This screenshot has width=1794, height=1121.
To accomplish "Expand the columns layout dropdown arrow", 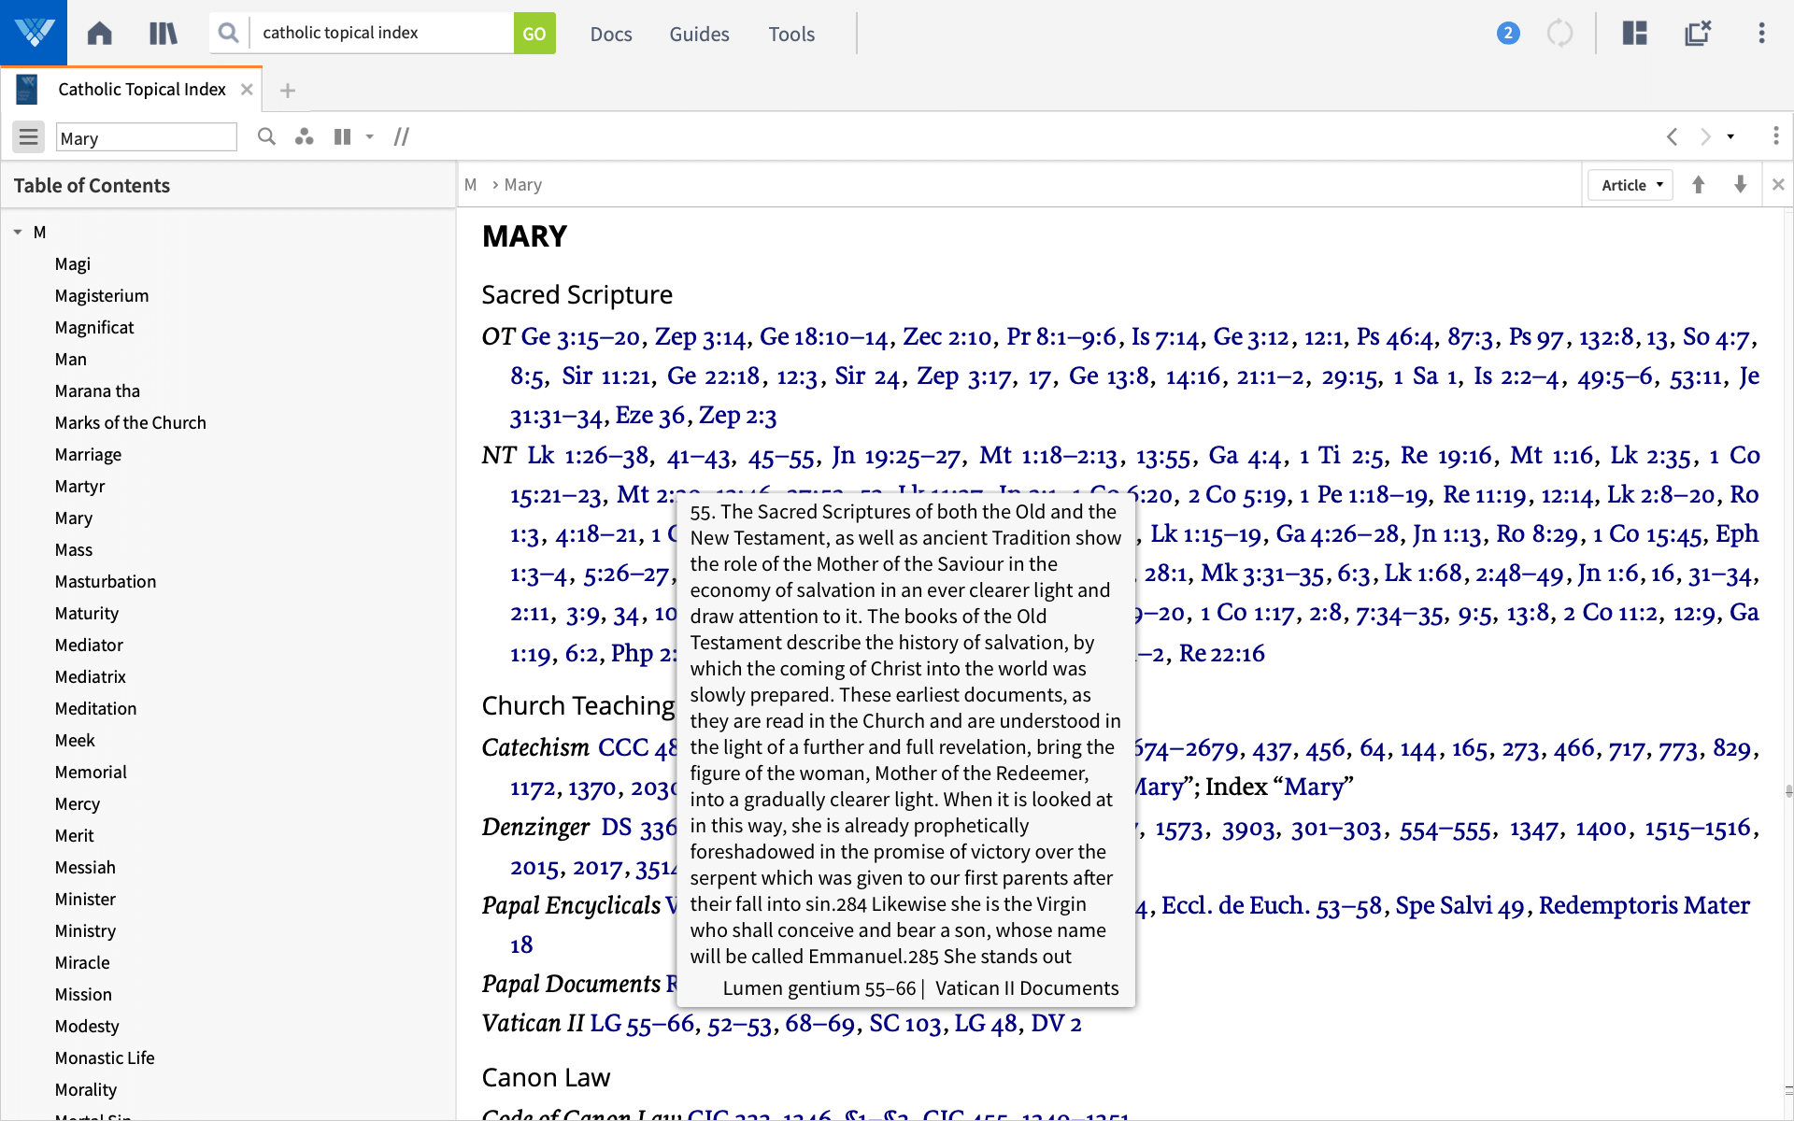I will coord(370,137).
